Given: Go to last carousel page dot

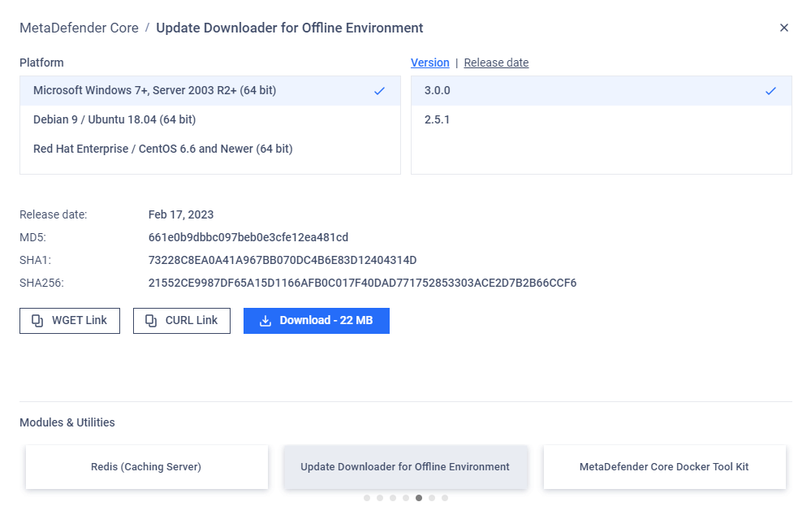Looking at the screenshot, I should coord(444,498).
